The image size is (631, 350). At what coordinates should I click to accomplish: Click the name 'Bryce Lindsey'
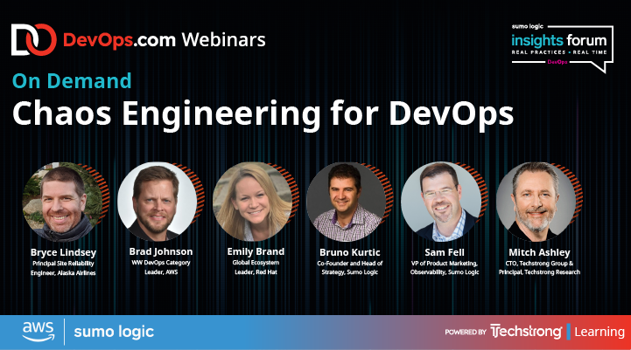64,252
